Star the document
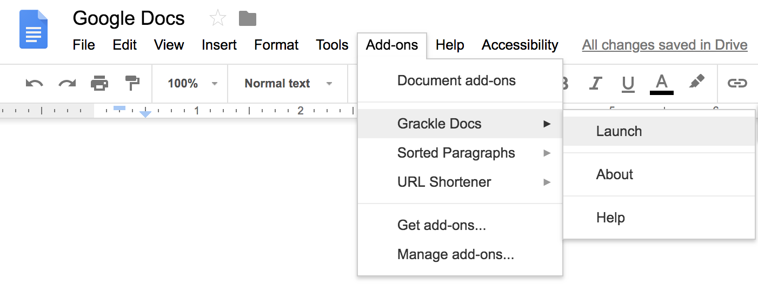 point(217,19)
